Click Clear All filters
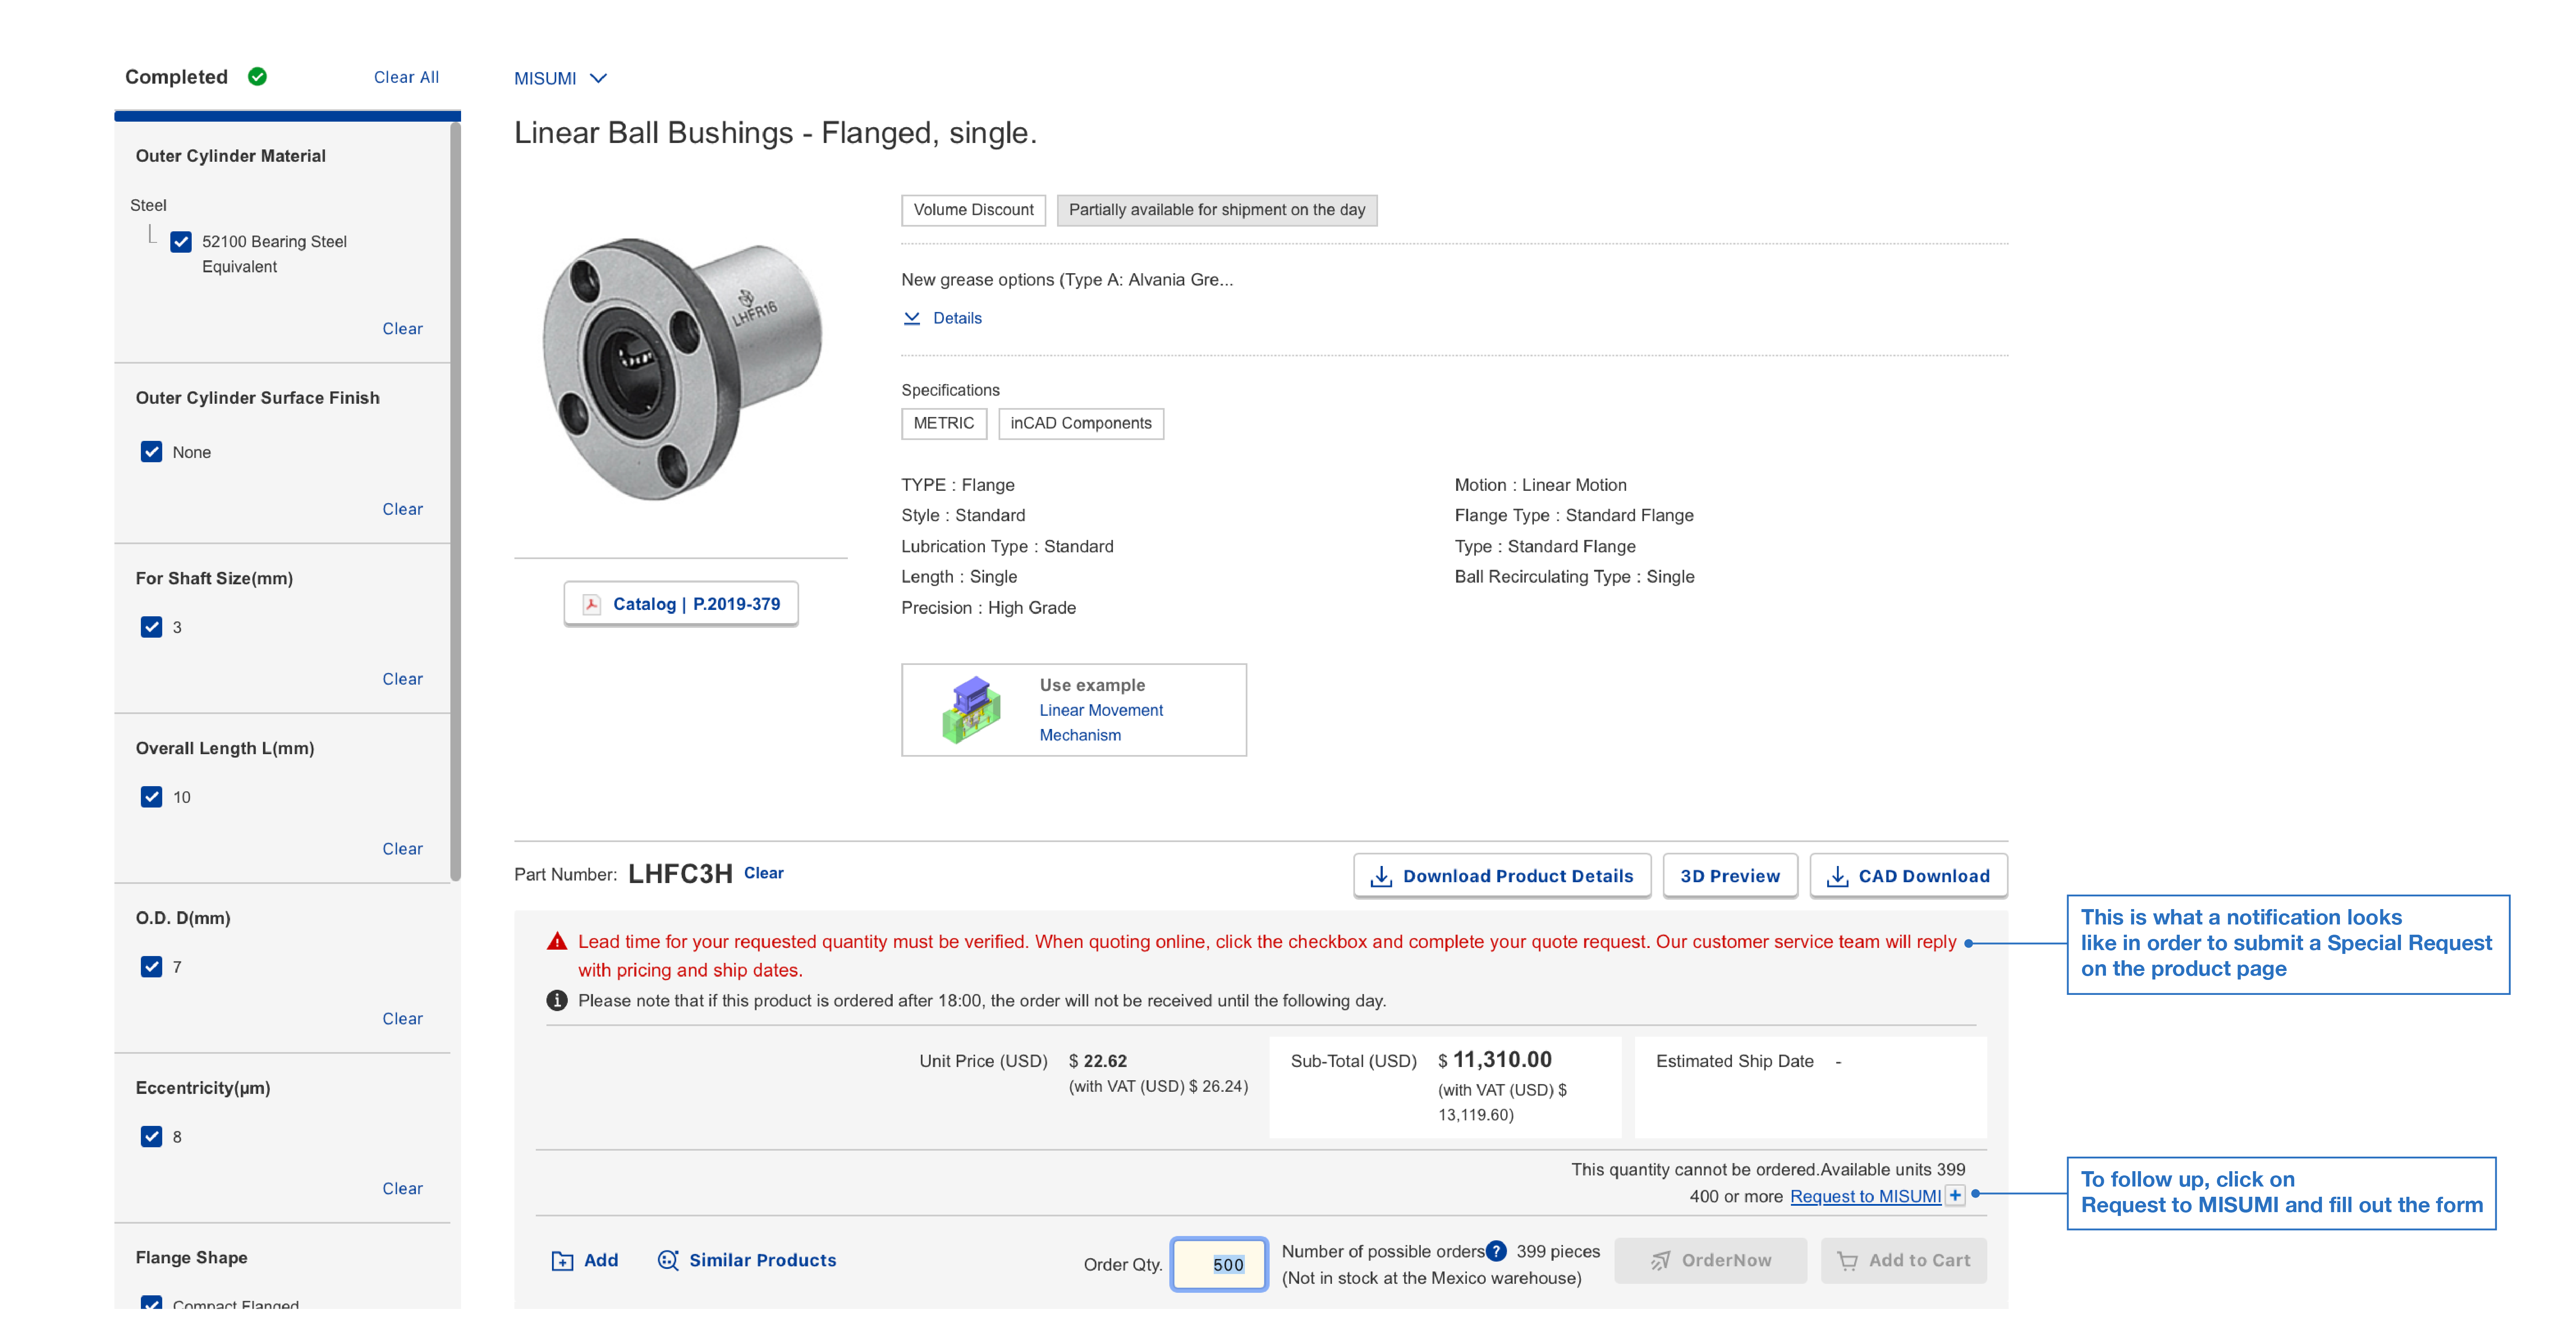 click(x=406, y=77)
